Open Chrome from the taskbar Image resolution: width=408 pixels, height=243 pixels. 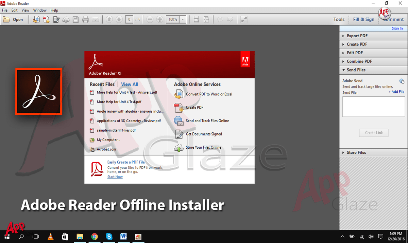click(x=95, y=237)
